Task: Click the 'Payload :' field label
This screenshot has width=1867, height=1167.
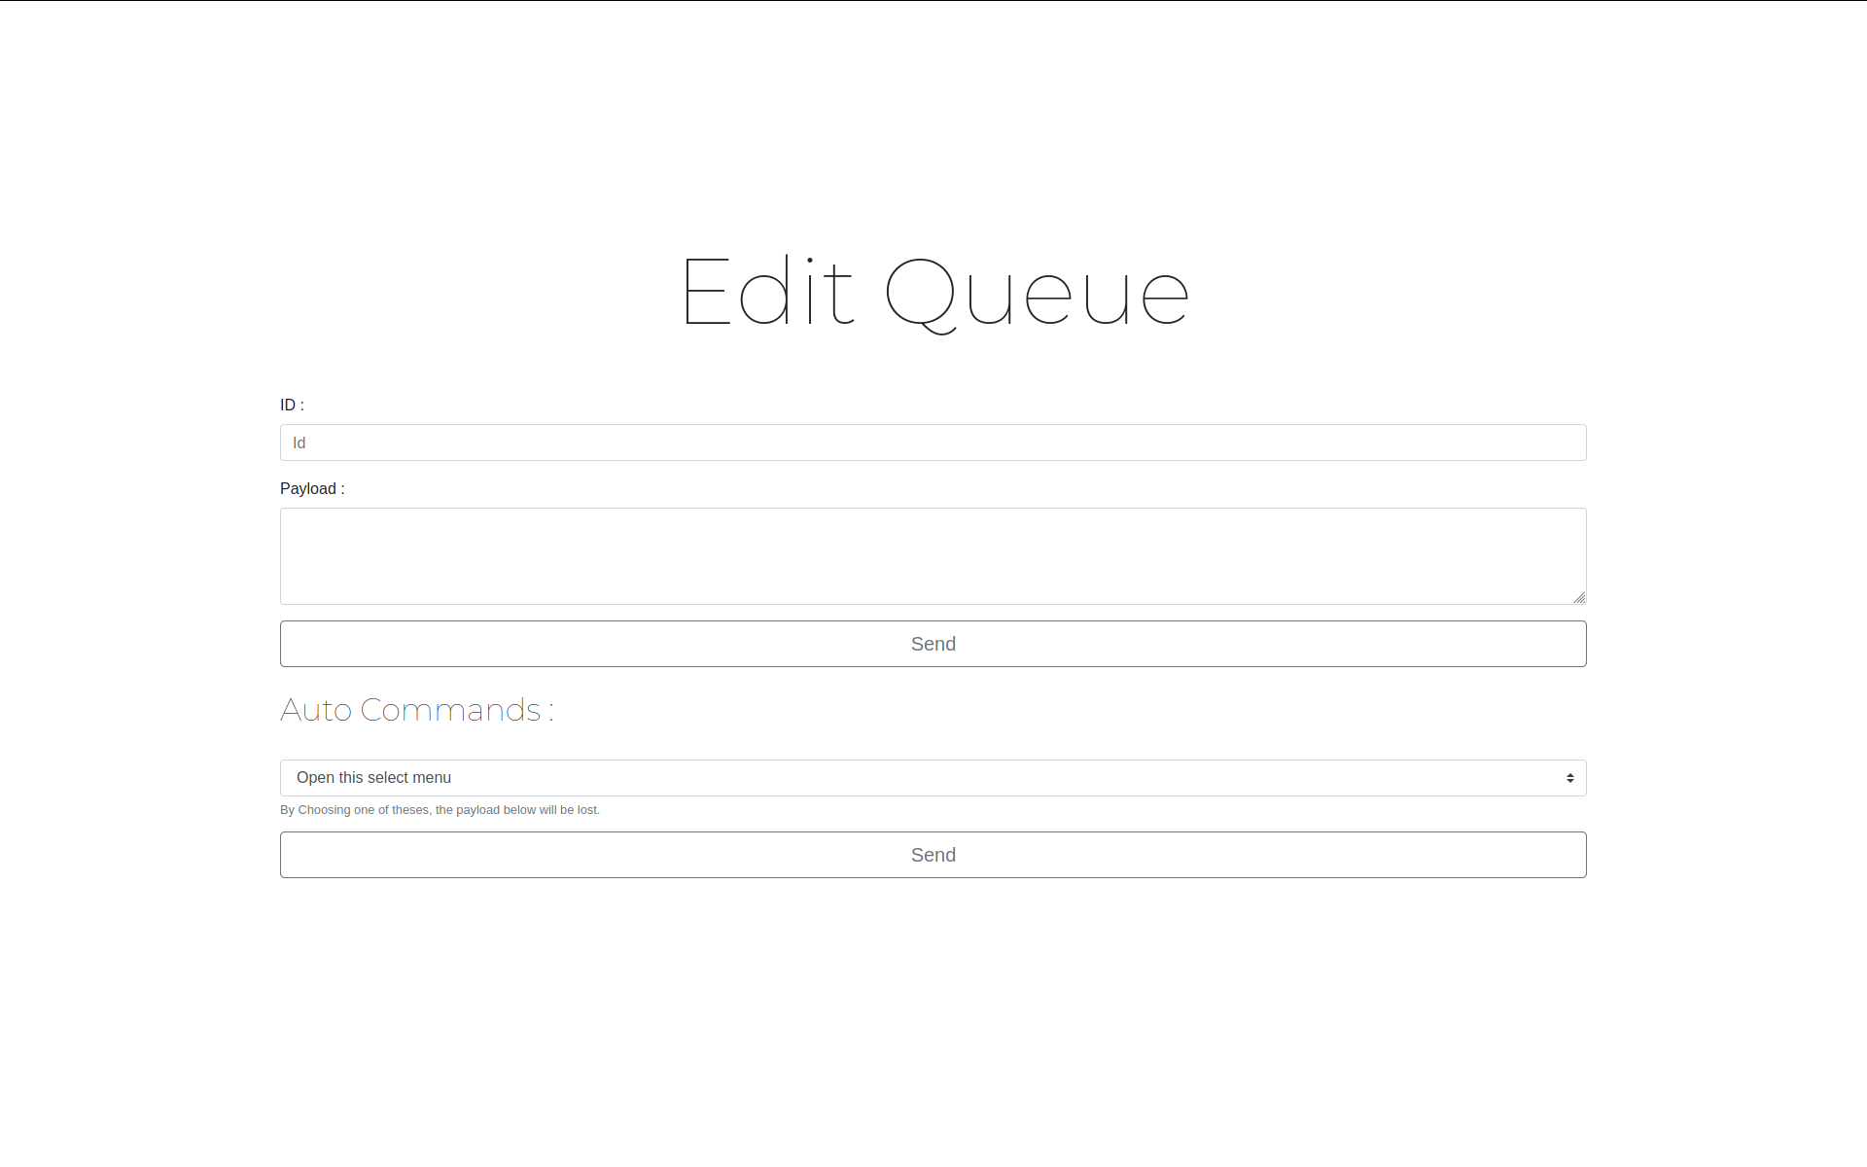Action: coord(312,489)
